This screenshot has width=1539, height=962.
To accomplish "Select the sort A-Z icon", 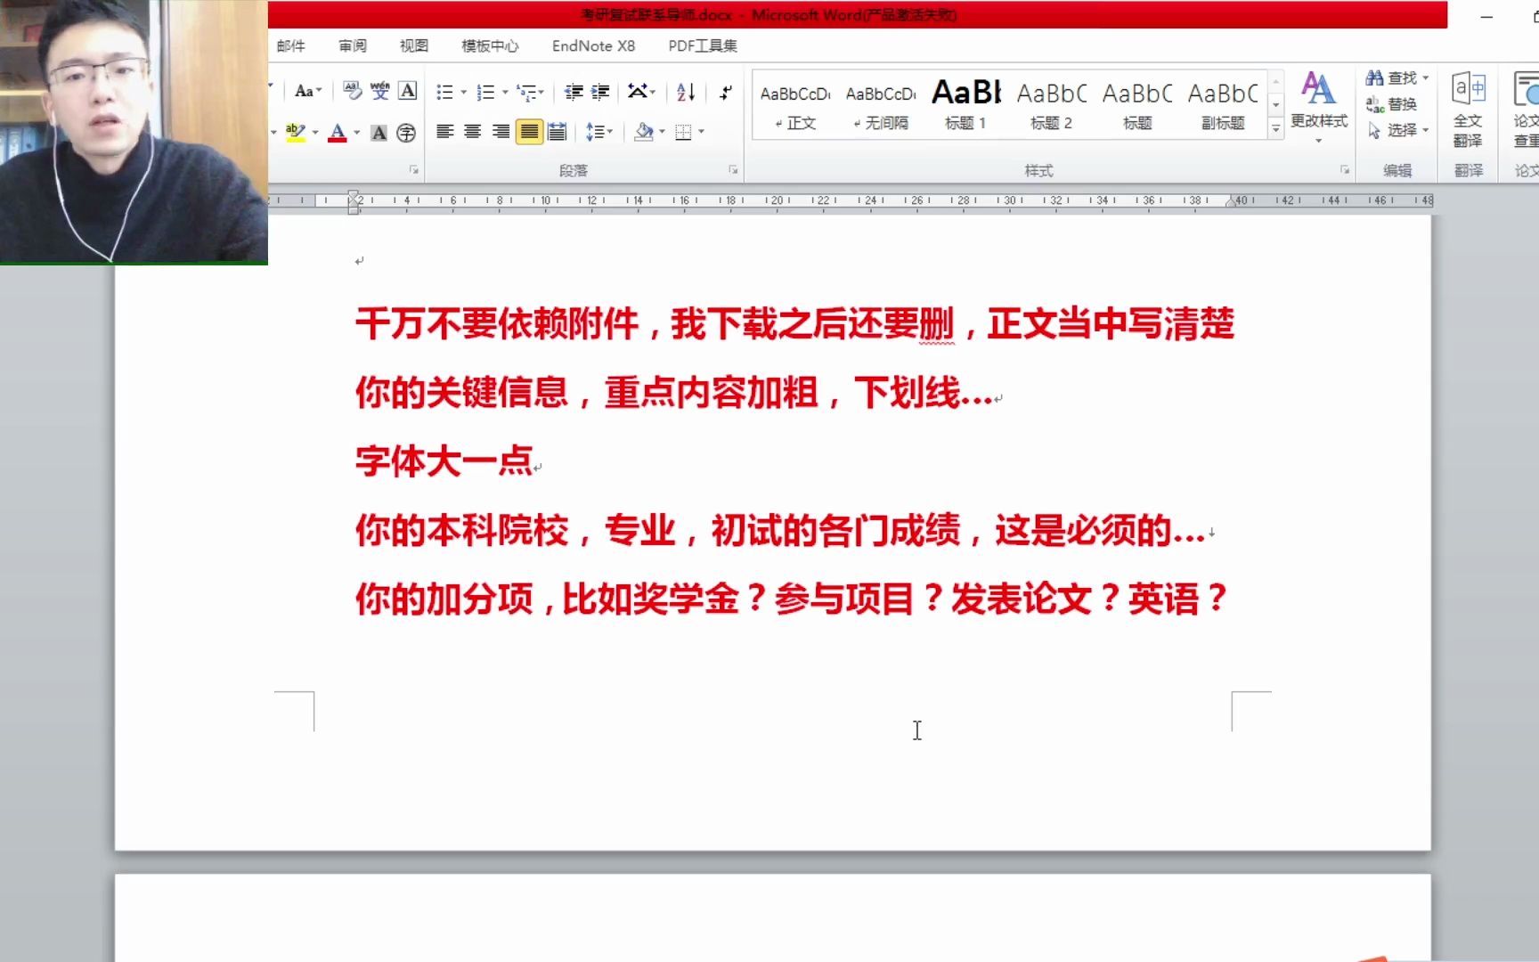I will 684,94.
